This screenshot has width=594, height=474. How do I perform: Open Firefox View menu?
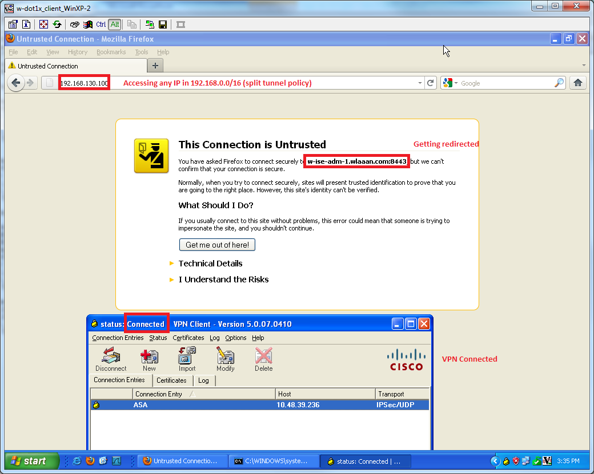pyautogui.click(x=53, y=52)
